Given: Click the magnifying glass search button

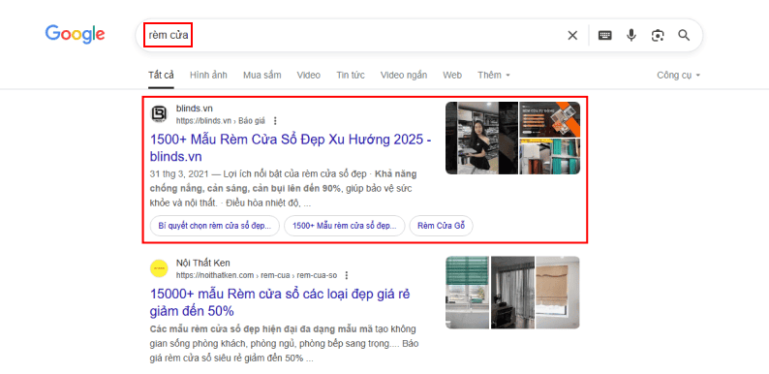Looking at the screenshot, I should point(684,35).
